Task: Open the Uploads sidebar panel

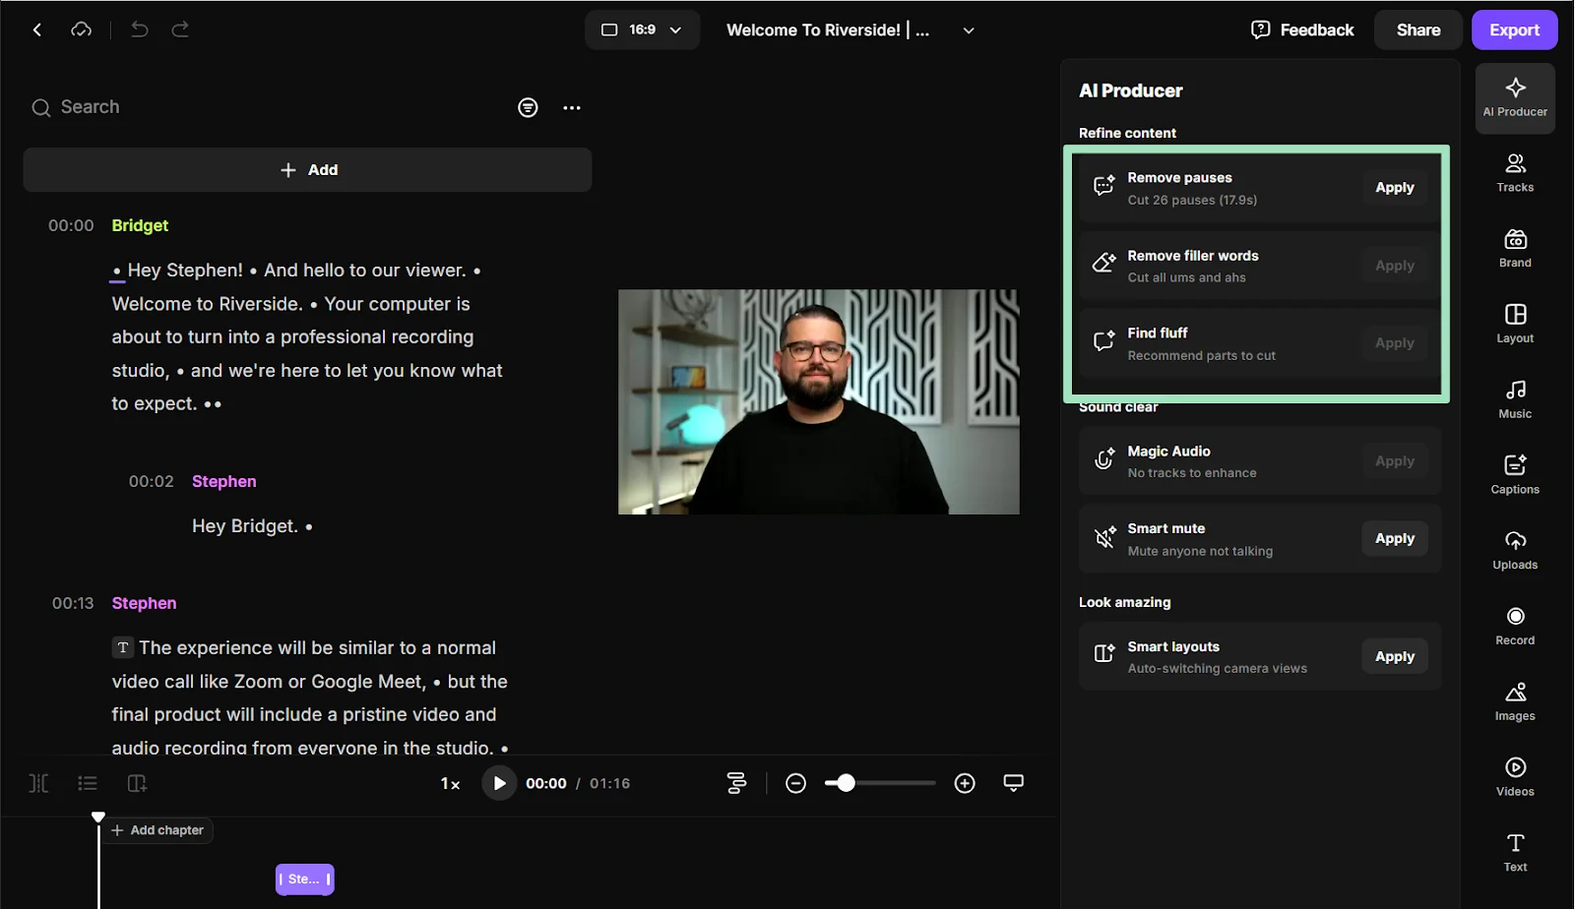Action: [x=1515, y=551]
